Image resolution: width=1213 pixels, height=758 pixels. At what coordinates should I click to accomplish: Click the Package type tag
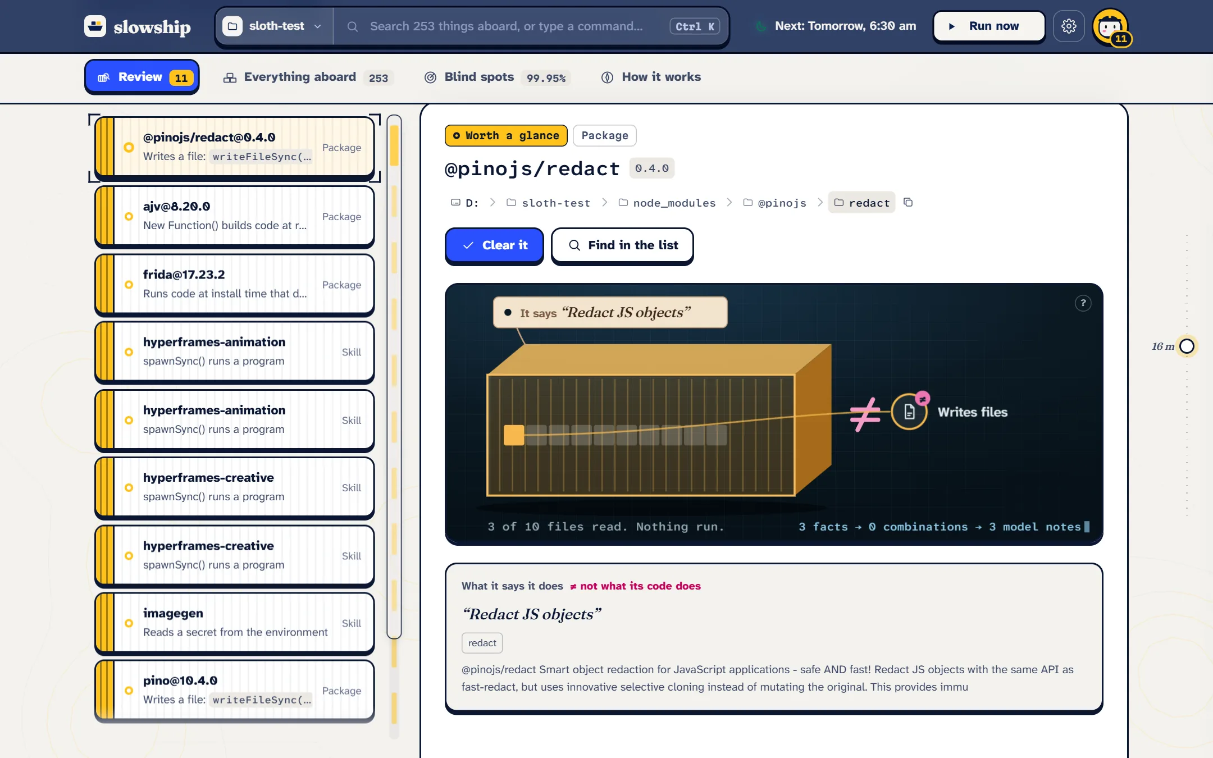pos(605,135)
